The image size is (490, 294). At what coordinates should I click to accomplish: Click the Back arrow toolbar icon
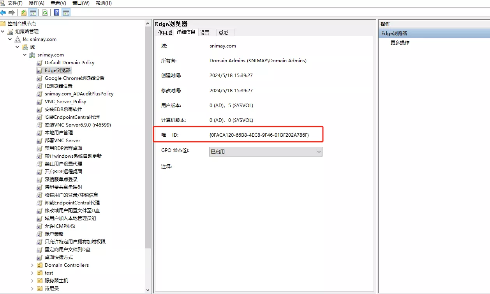tap(3, 12)
